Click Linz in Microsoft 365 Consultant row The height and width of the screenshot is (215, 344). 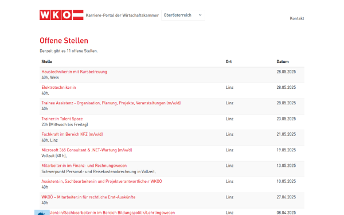coord(229,150)
